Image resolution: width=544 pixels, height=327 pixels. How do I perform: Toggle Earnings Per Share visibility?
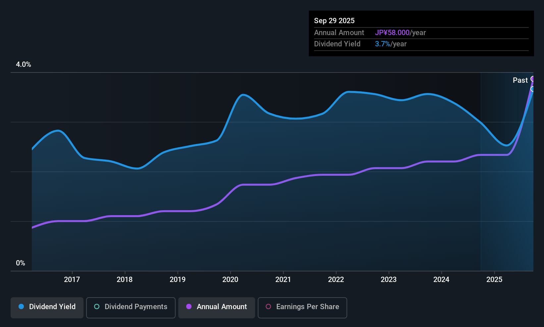302,307
